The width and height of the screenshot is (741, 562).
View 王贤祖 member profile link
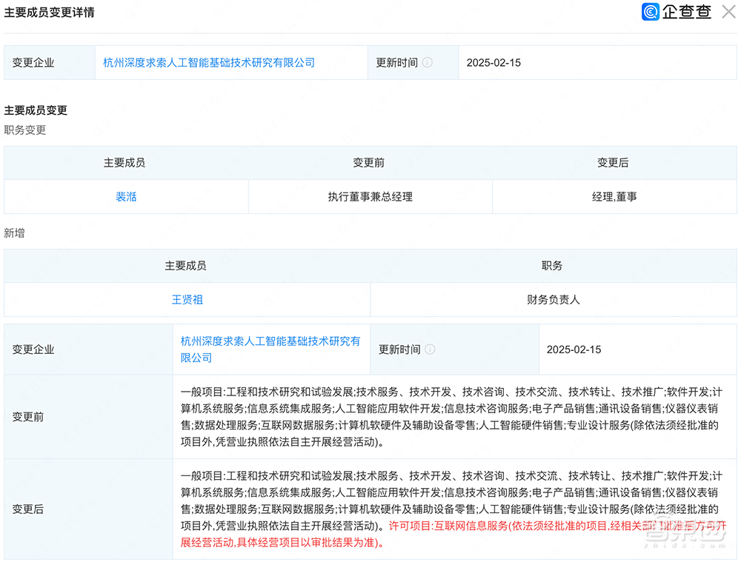tap(186, 299)
